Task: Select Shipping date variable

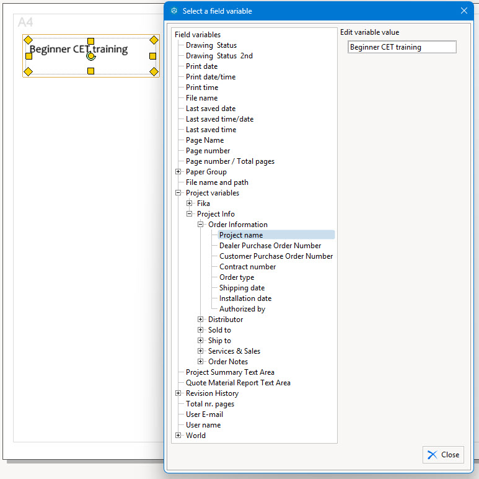Action: pyautogui.click(x=242, y=288)
